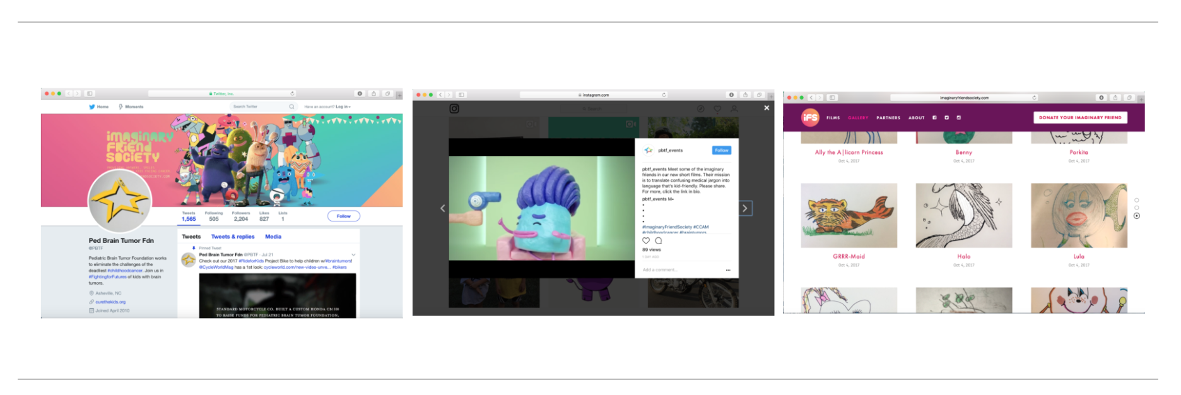Expand the pinned tweet options chevron
The image size is (1181, 395).
tap(353, 254)
